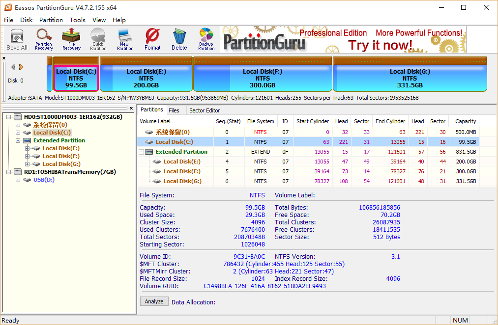Collapse Extended Partition in the tree
Viewport: 498px width, 325px height.
tap(18, 140)
